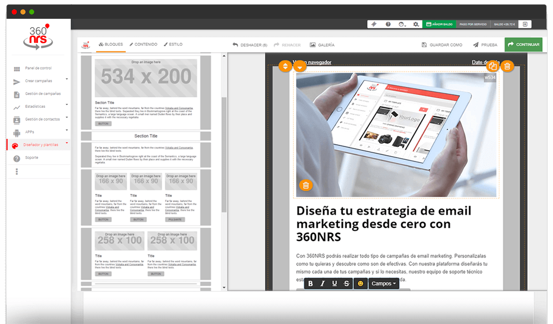
Task: Switch to the Estilo tab
Action: (x=173, y=45)
